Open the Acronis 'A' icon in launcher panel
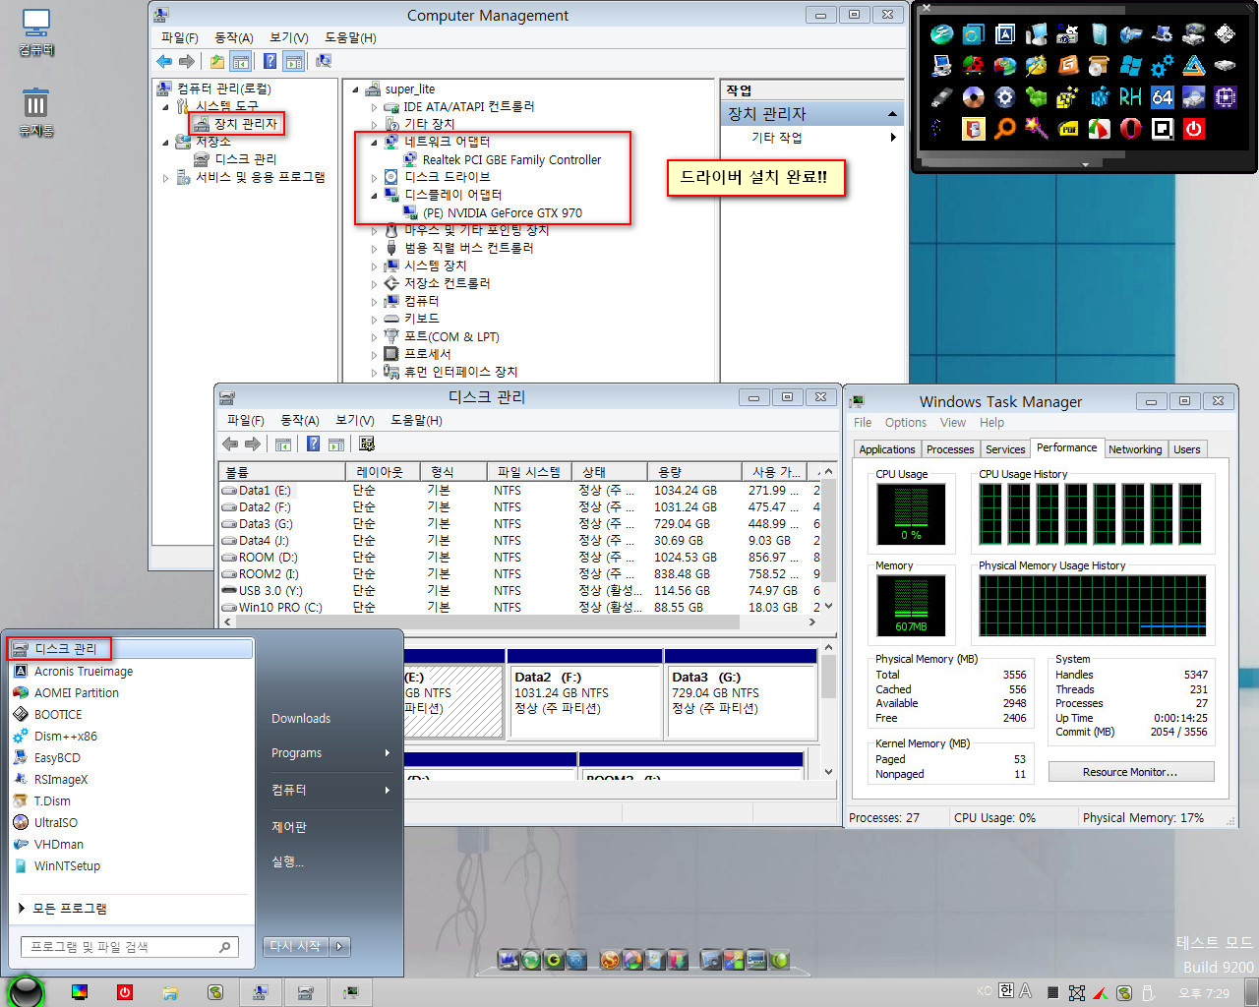Image resolution: width=1259 pixels, height=1007 pixels. tap(1004, 34)
